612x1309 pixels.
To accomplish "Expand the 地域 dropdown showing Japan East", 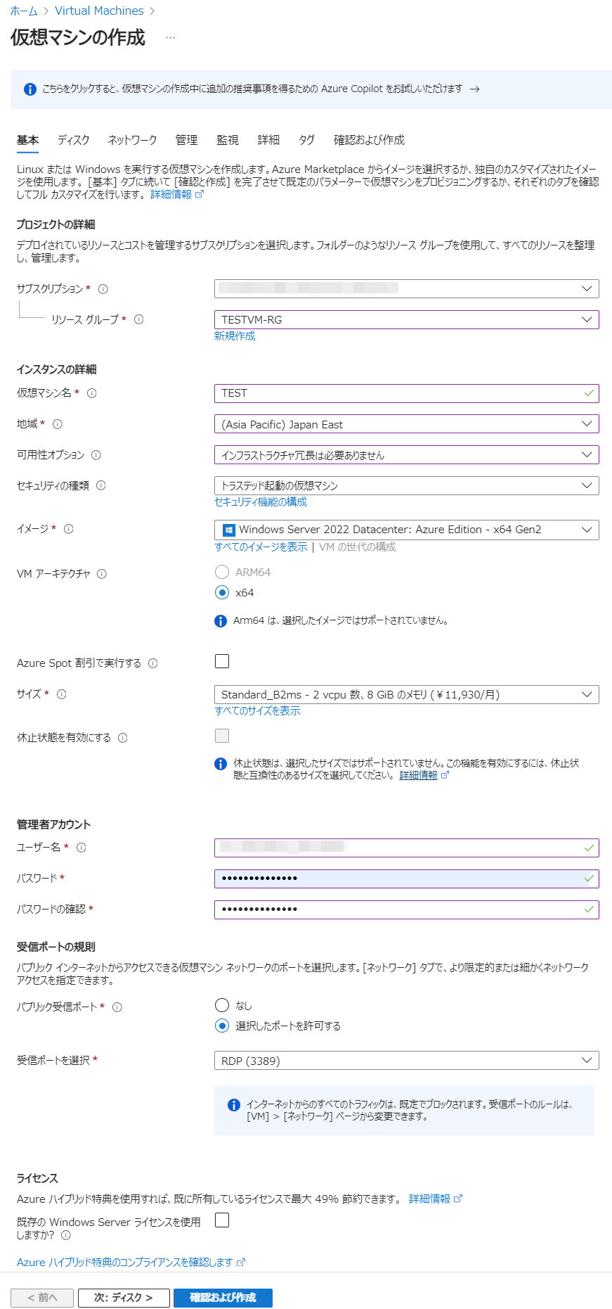I will [406, 424].
